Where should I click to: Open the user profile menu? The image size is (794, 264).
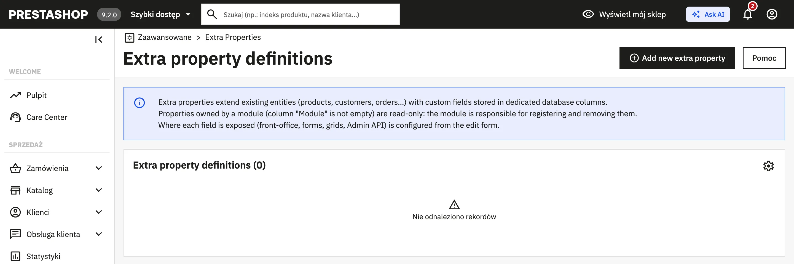772,14
